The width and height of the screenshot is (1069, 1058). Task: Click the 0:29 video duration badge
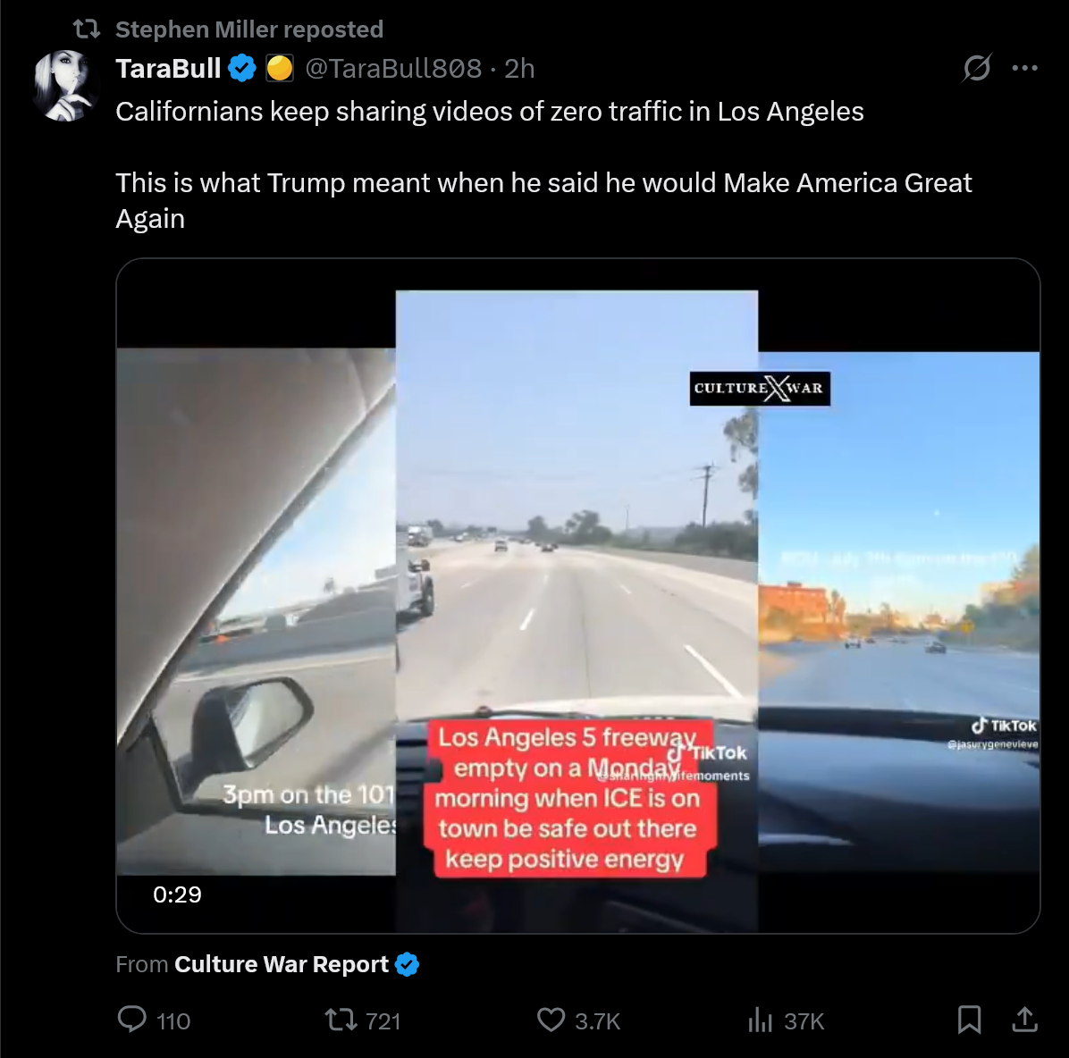click(177, 894)
